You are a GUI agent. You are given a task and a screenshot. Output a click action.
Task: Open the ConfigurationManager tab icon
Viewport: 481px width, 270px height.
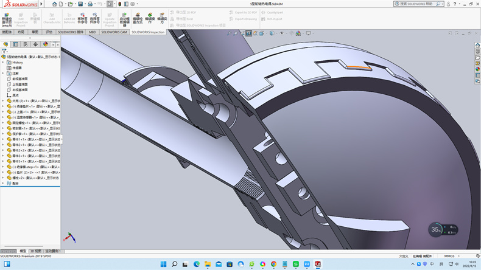point(25,44)
